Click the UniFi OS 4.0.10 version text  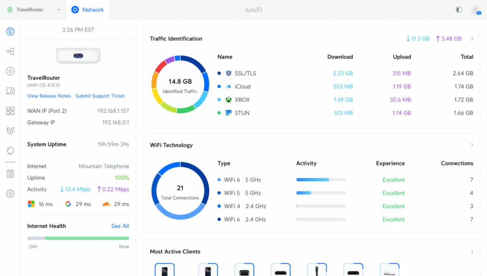click(x=44, y=85)
